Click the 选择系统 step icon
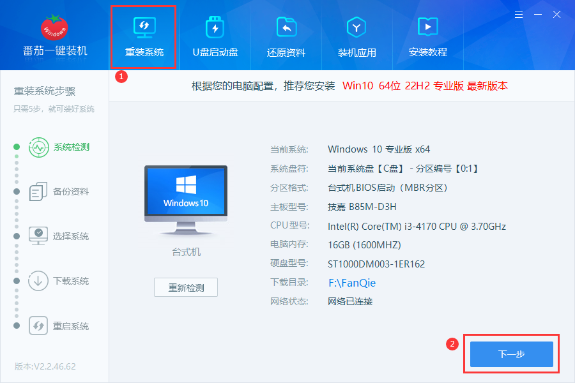This screenshot has height=383, width=575. tap(38, 236)
